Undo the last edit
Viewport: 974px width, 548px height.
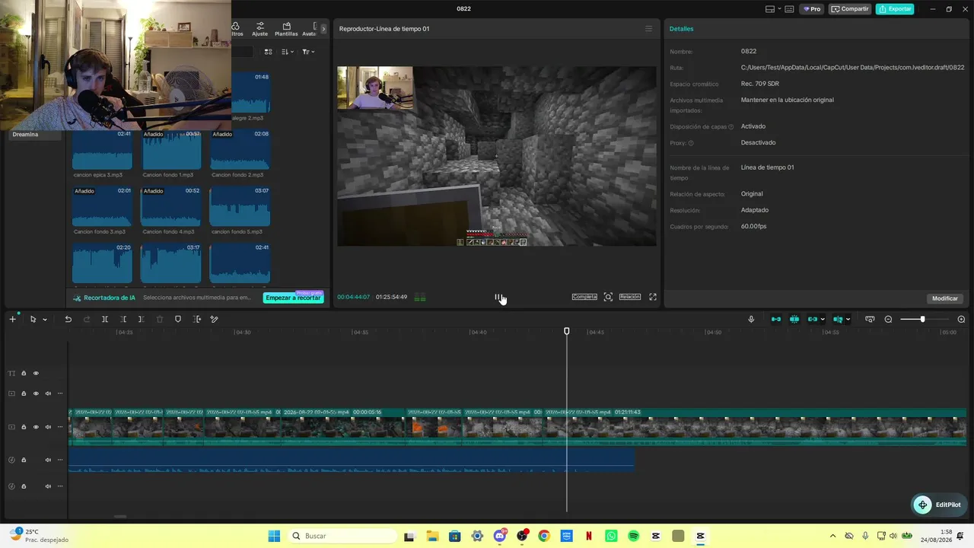[x=68, y=319]
